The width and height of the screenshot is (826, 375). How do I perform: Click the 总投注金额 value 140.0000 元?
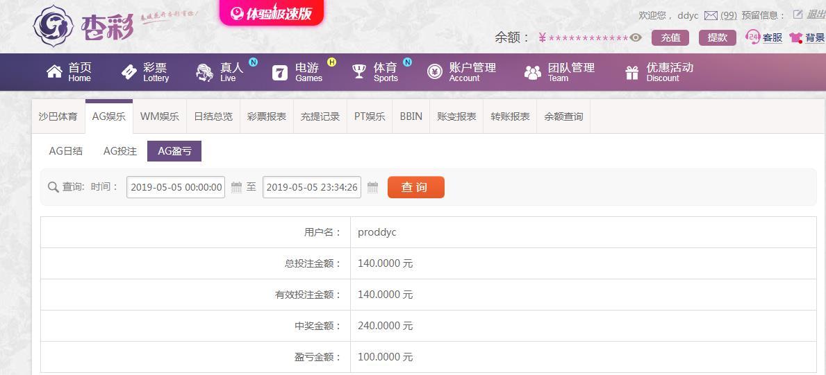point(385,263)
